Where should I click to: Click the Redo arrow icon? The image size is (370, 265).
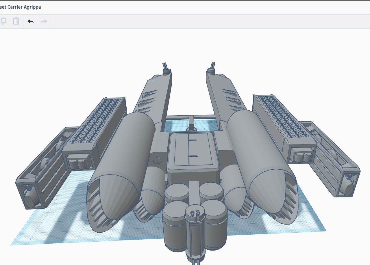point(44,21)
